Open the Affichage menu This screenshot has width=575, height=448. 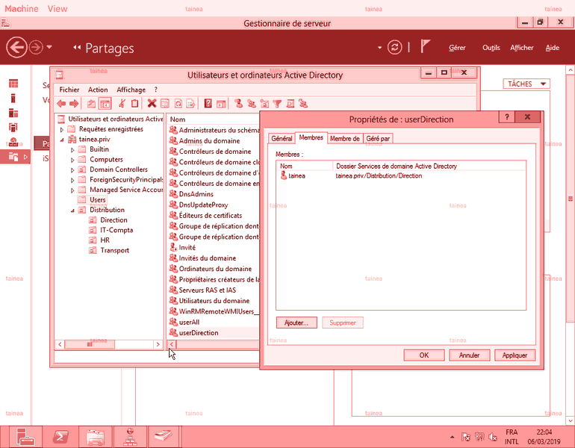131,90
